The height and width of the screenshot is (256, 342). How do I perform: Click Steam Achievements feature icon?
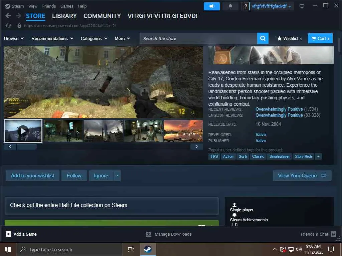(x=234, y=215)
